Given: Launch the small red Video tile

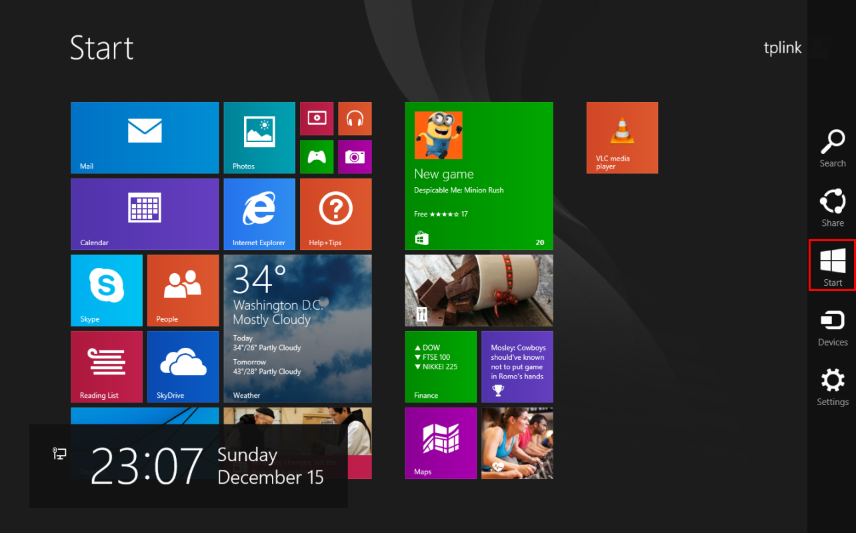Looking at the screenshot, I should click(x=317, y=119).
